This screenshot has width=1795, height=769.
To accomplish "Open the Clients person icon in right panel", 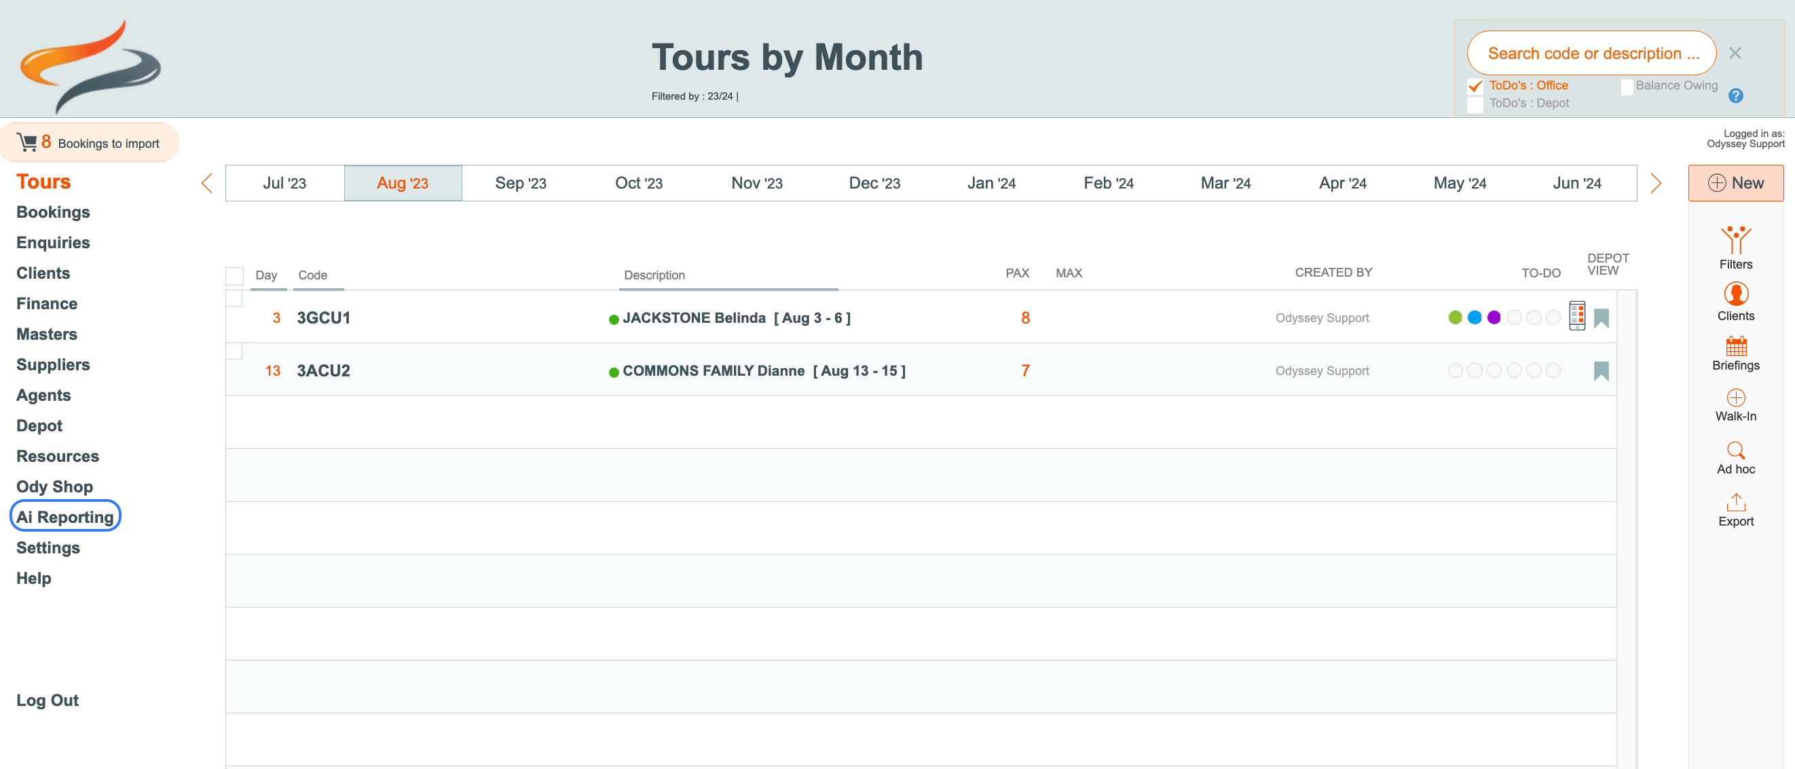I will 1735,294.
